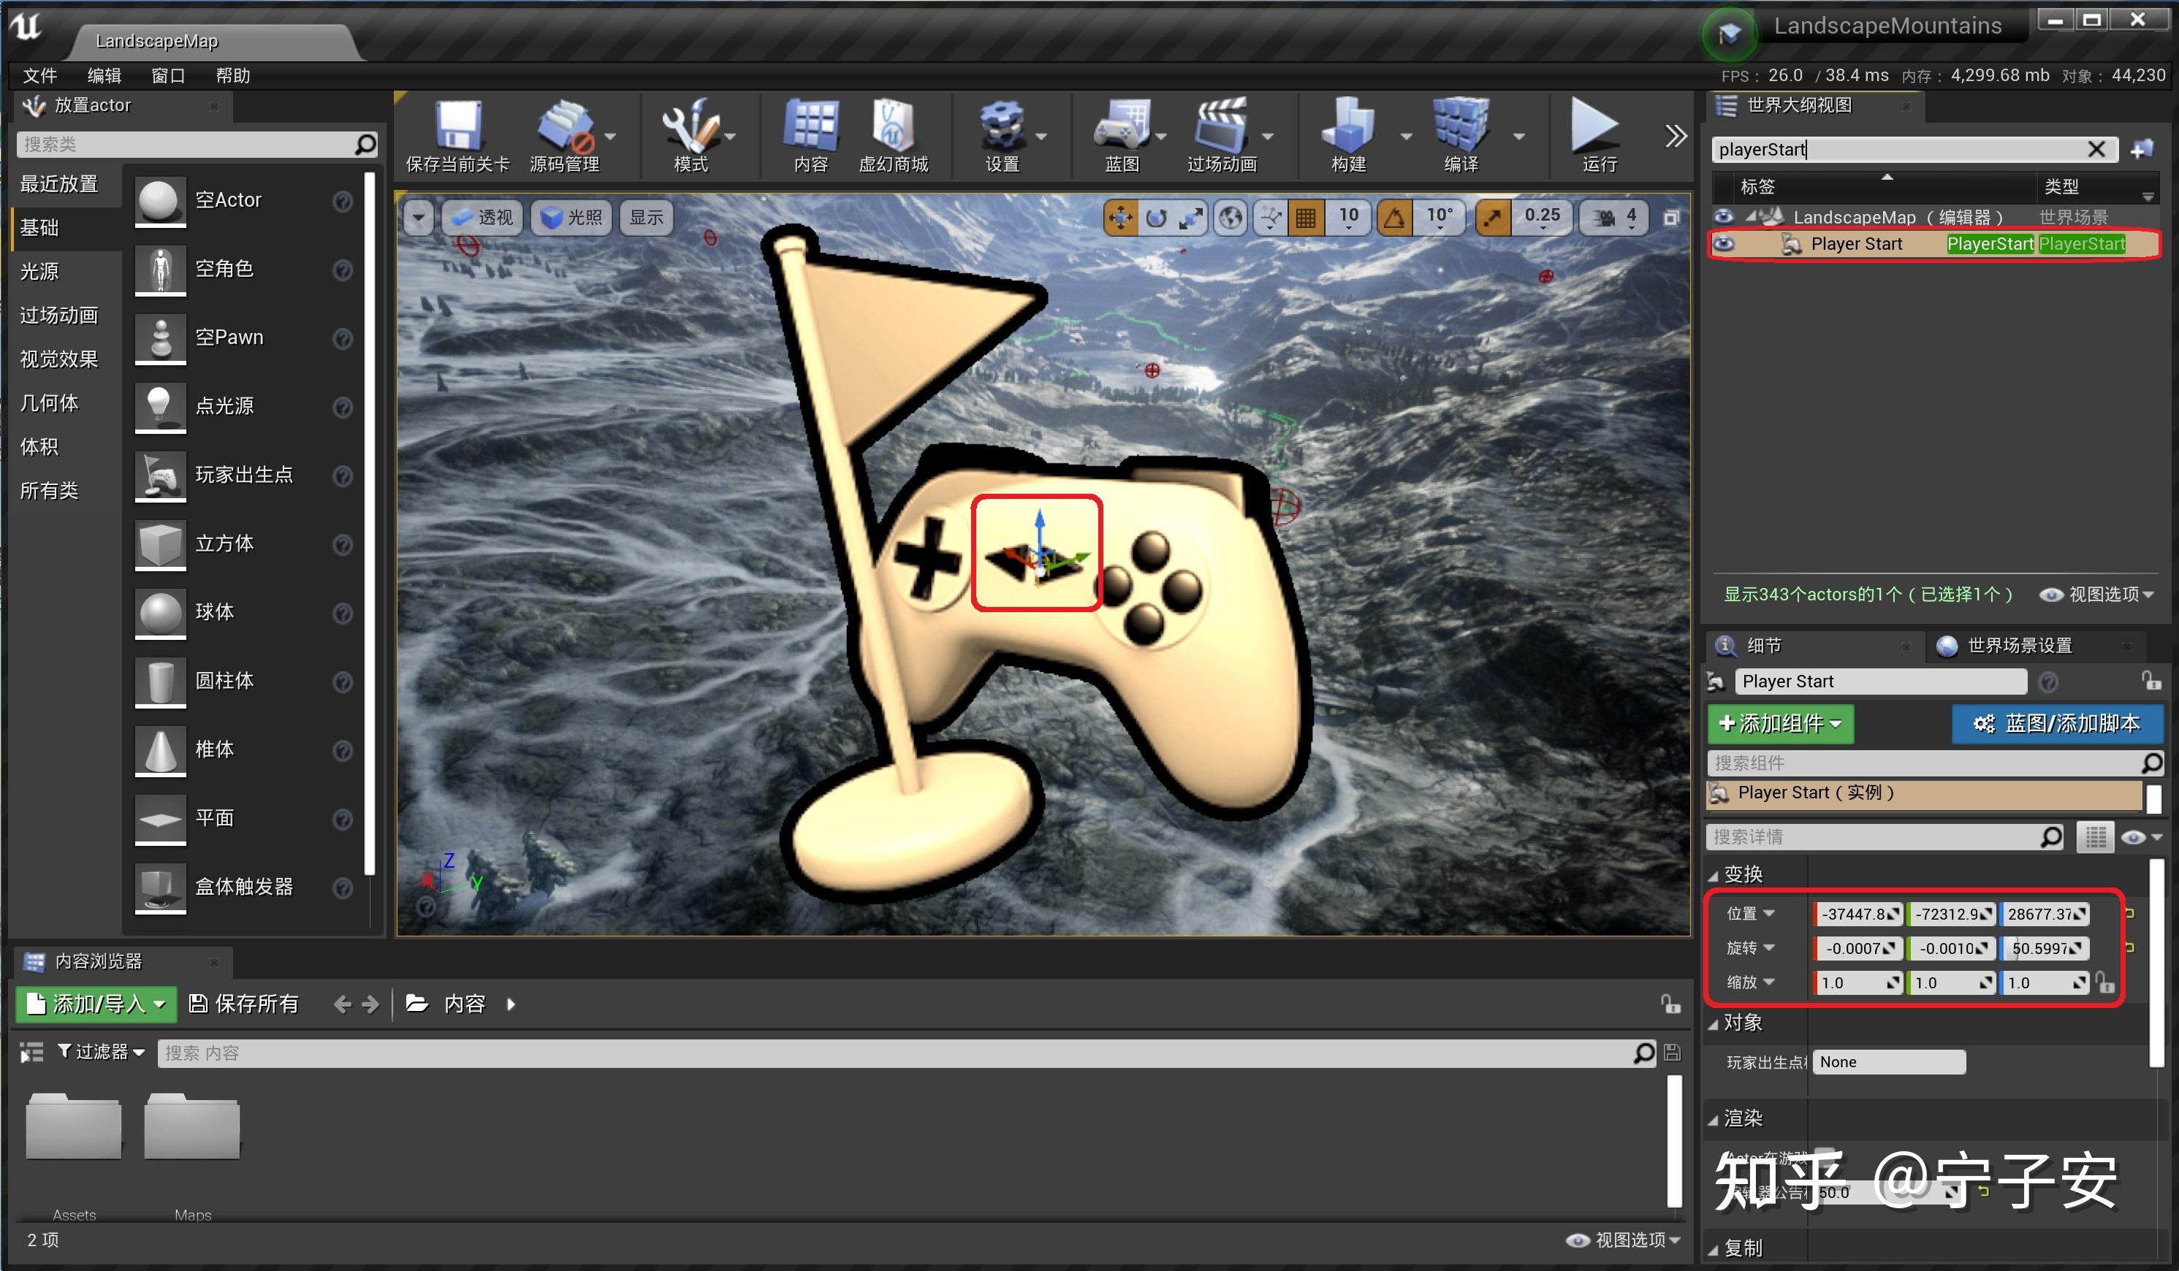
Task: Select the rotate gizmo tool
Action: (1156, 218)
